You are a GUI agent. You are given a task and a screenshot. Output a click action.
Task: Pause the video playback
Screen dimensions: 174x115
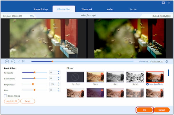point(7,61)
